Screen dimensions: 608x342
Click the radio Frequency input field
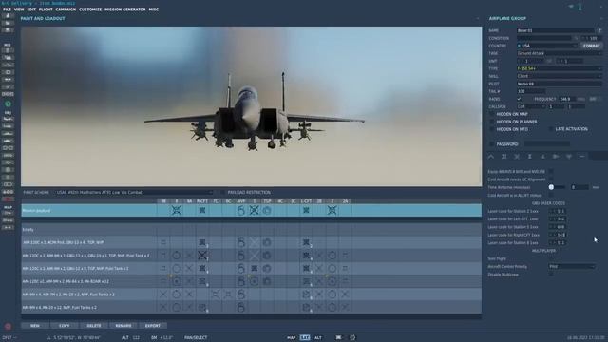click(x=566, y=99)
